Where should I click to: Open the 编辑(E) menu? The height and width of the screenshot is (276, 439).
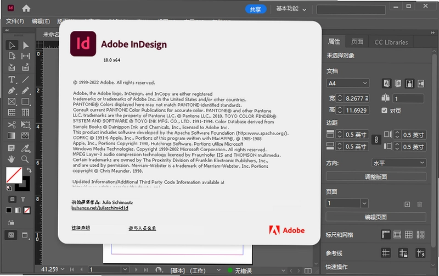click(41, 21)
